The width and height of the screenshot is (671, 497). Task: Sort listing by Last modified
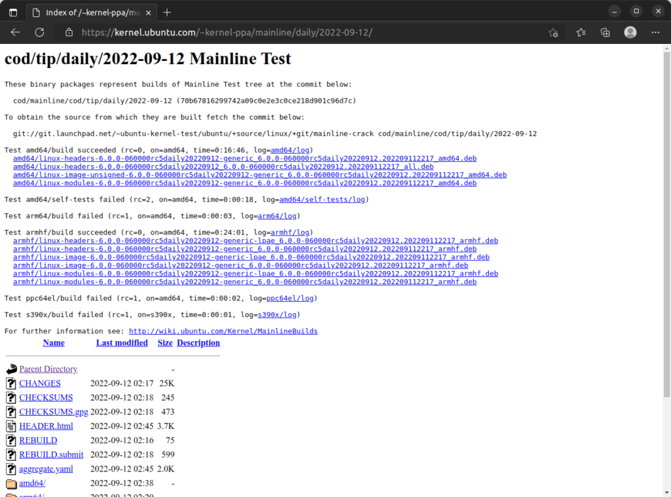pyautogui.click(x=122, y=343)
